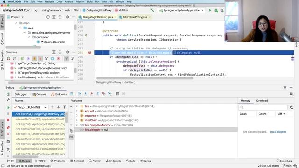Collapse all nodes in Project panel
This screenshot has width=299, height=168.
[x=60, y=17]
